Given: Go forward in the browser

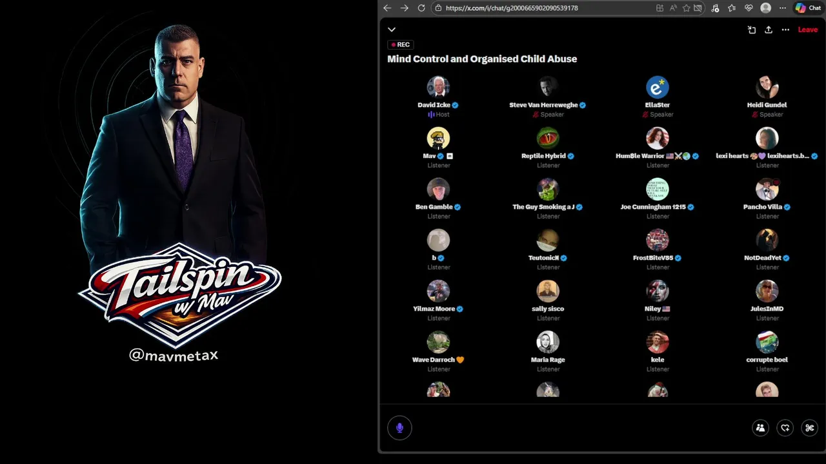Looking at the screenshot, I should 405,8.
